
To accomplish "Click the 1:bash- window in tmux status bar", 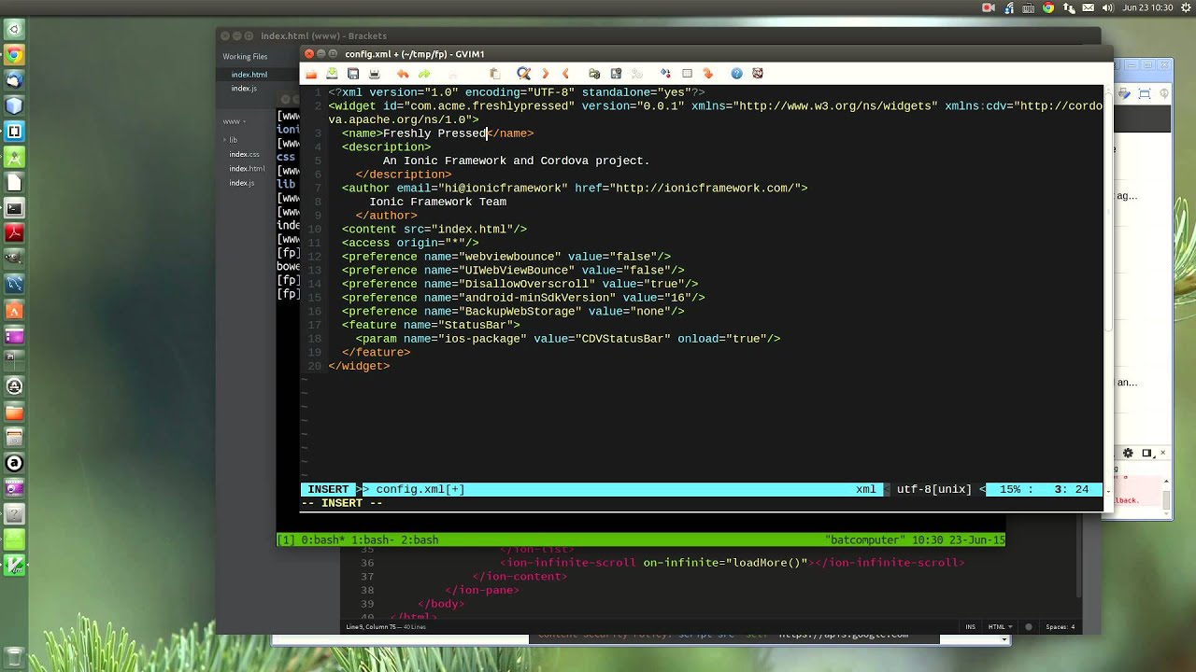I will 373,540.
